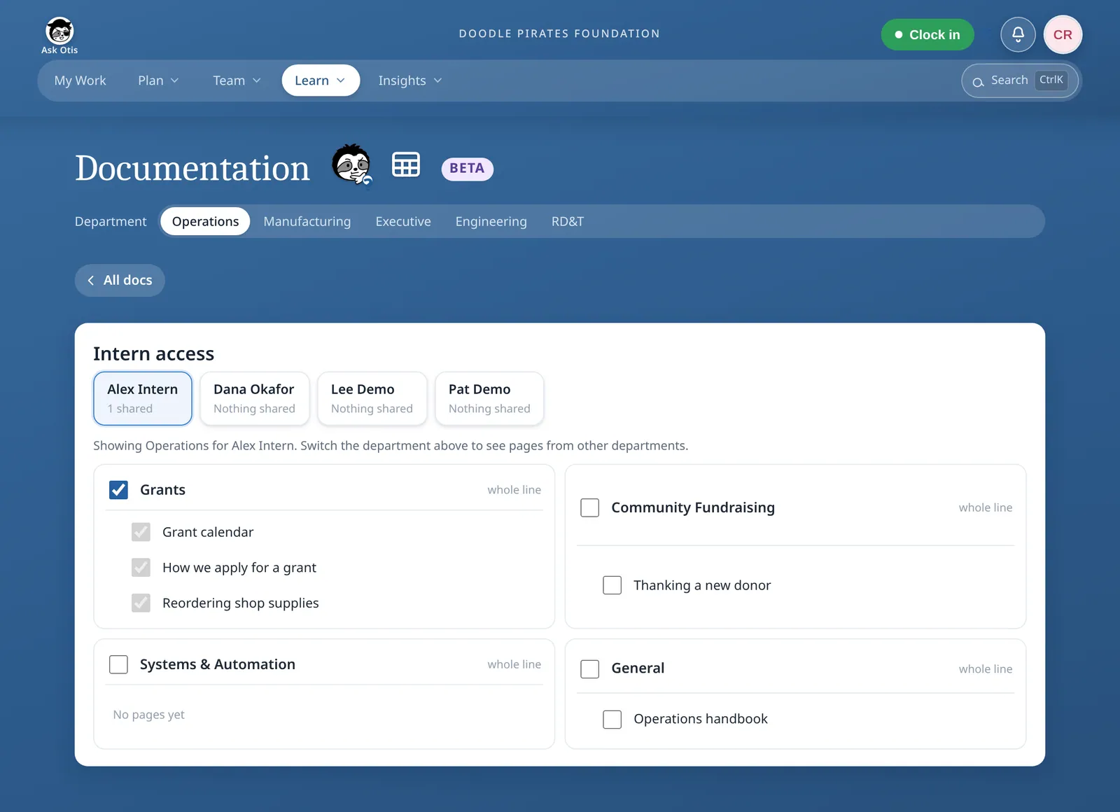1120x812 pixels.
Task: Open the Learn dropdown menu
Action: point(321,80)
